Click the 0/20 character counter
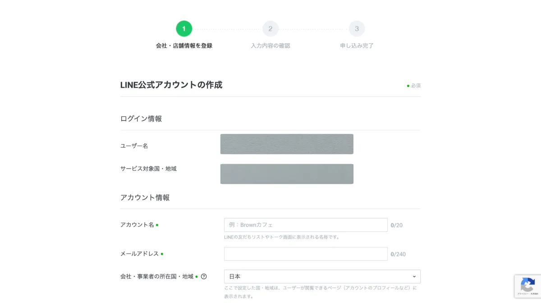The height and width of the screenshot is (303, 541). click(x=397, y=225)
